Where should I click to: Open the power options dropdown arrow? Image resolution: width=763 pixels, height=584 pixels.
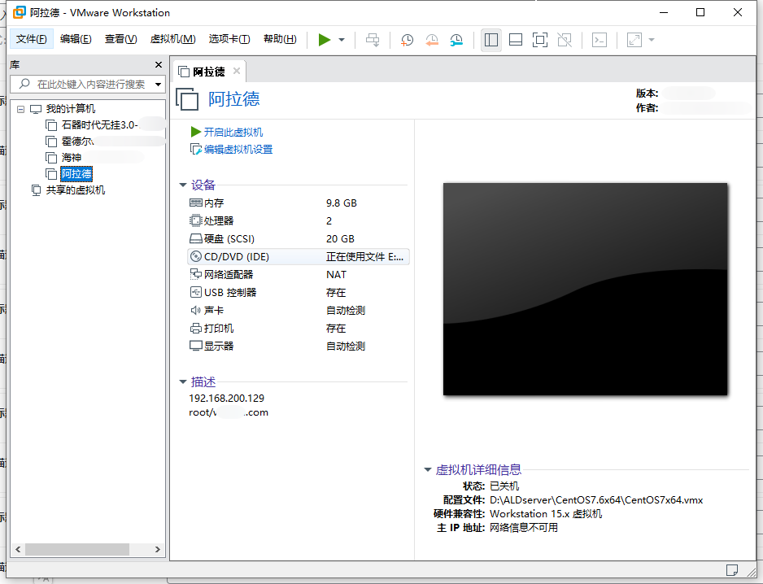tap(342, 40)
